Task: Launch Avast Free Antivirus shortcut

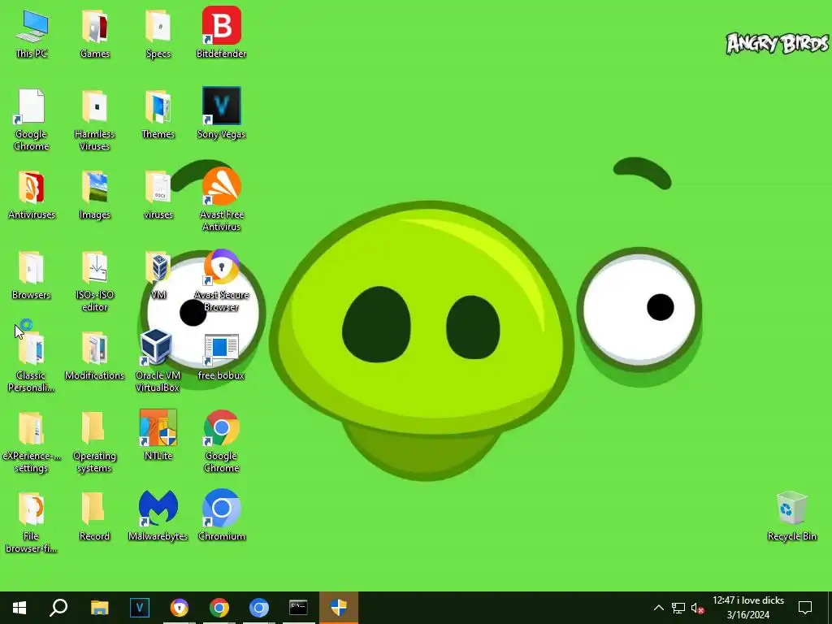Action: coord(221,200)
